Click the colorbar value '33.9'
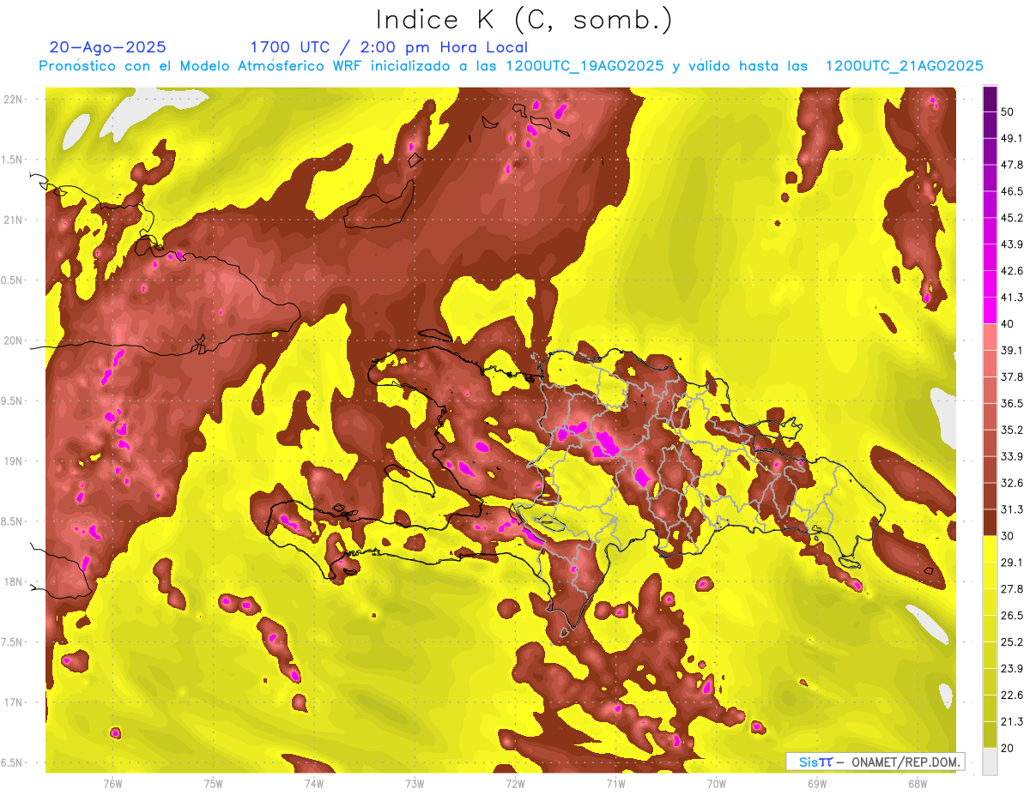 coord(1012,456)
